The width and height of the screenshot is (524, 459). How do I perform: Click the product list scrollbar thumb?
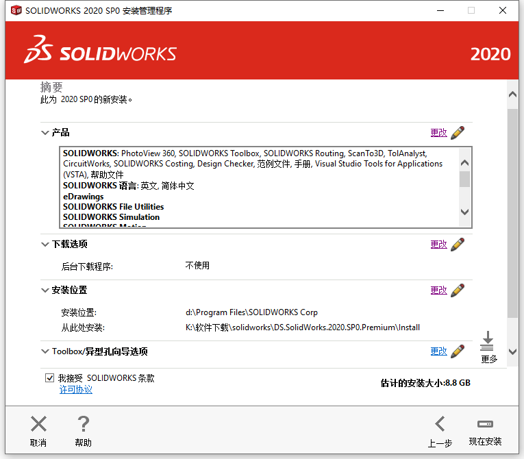464,179
